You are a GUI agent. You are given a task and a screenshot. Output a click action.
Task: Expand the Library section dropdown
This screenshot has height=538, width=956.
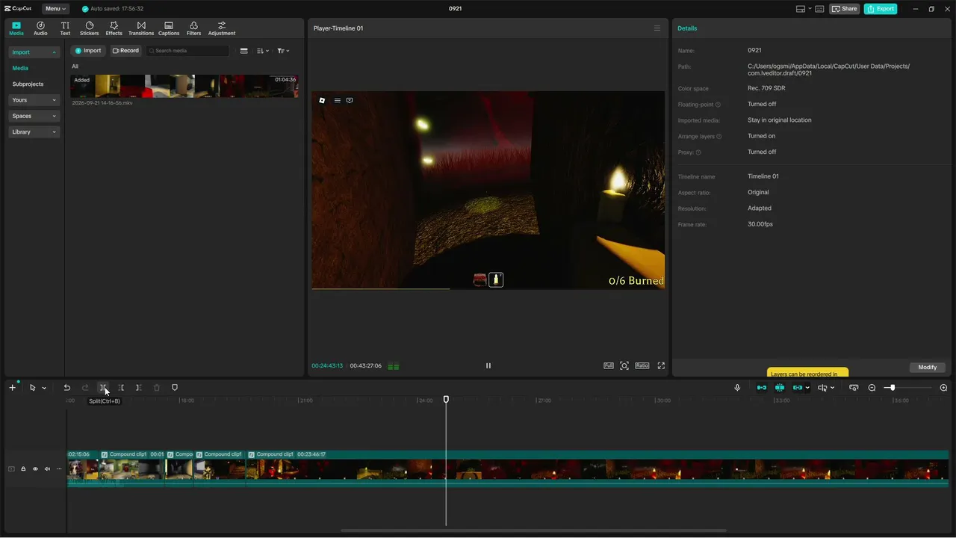[34, 132]
